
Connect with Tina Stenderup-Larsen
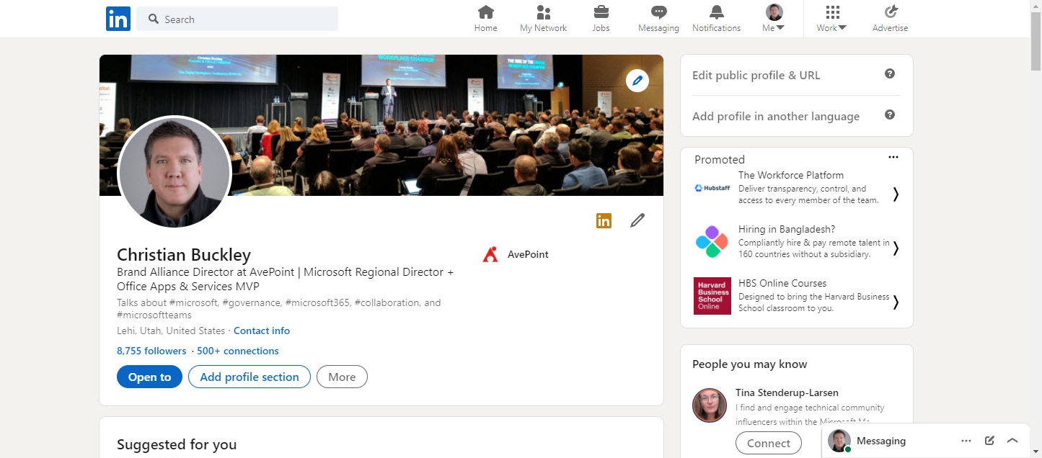[x=769, y=443]
